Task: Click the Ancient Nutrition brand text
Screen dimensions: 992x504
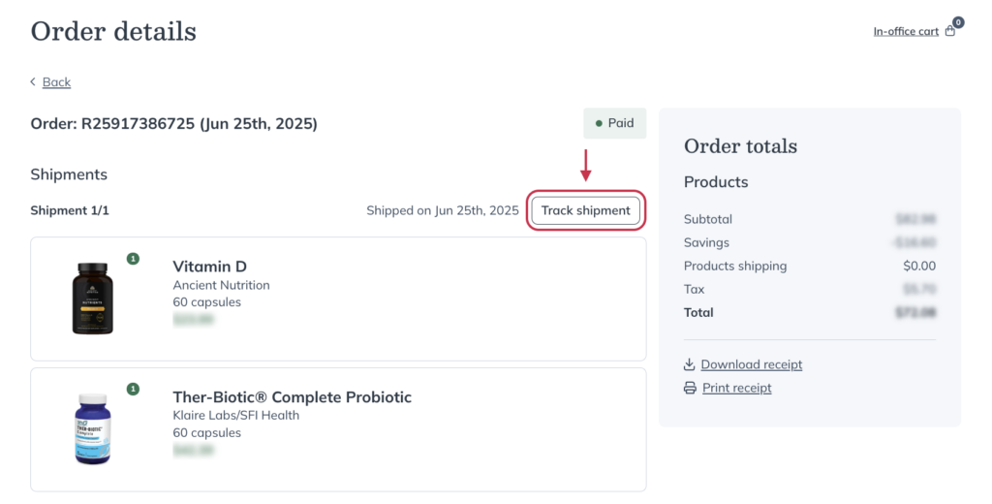Action: click(221, 285)
